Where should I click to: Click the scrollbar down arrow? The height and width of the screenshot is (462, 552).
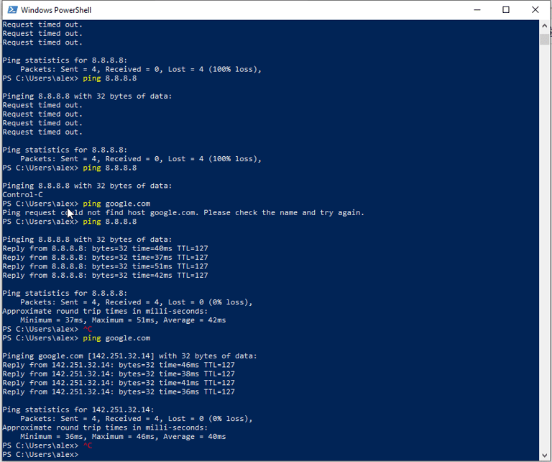tap(544, 455)
